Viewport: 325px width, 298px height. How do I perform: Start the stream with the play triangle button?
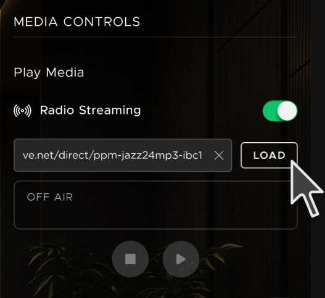pyautogui.click(x=181, y=259)
